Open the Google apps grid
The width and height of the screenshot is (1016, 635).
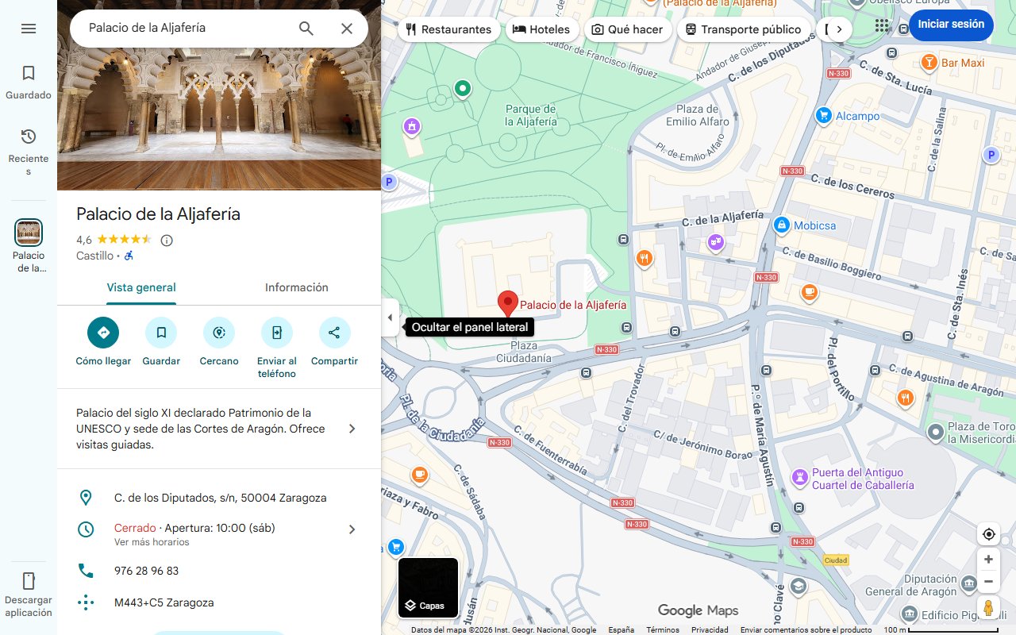882,26
